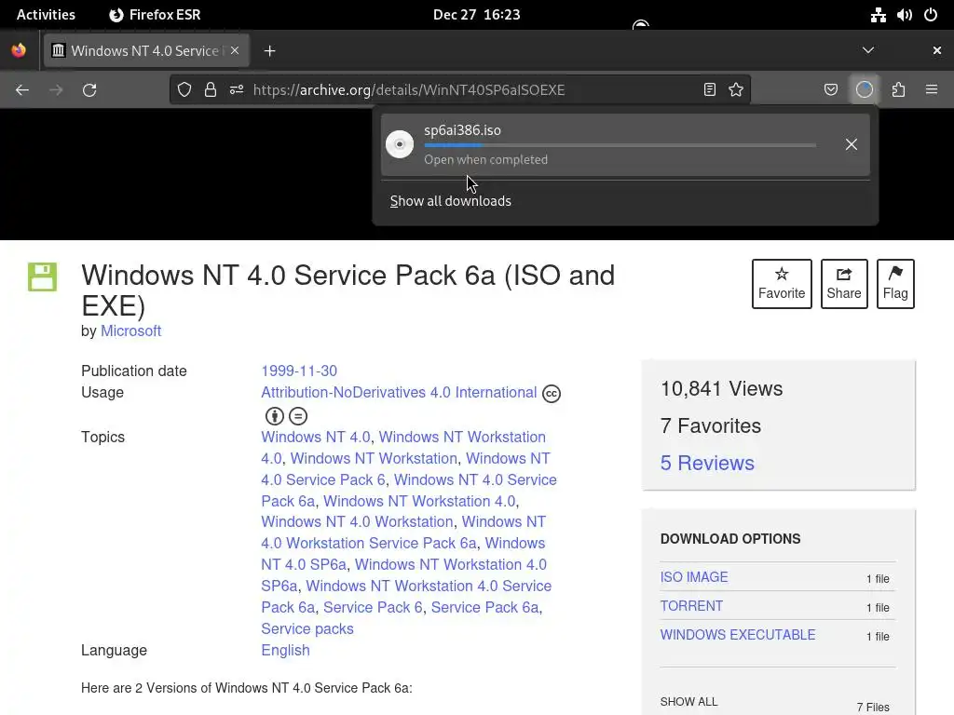The image size is (954, 715).
Task: Expand the ISO IMAGE download option
Action: [694, 577]
